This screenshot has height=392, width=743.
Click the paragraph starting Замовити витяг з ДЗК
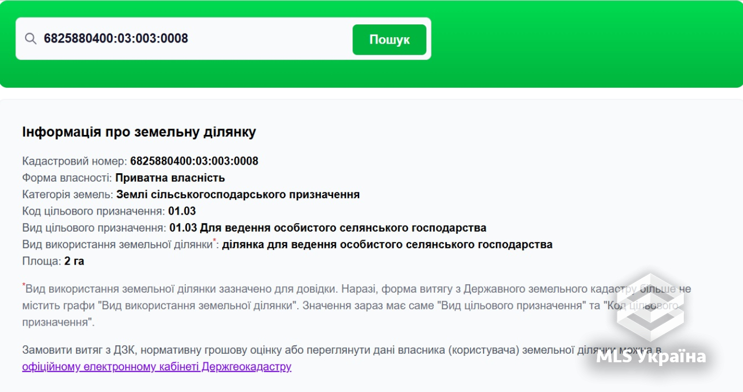click(x=342, y=358)
